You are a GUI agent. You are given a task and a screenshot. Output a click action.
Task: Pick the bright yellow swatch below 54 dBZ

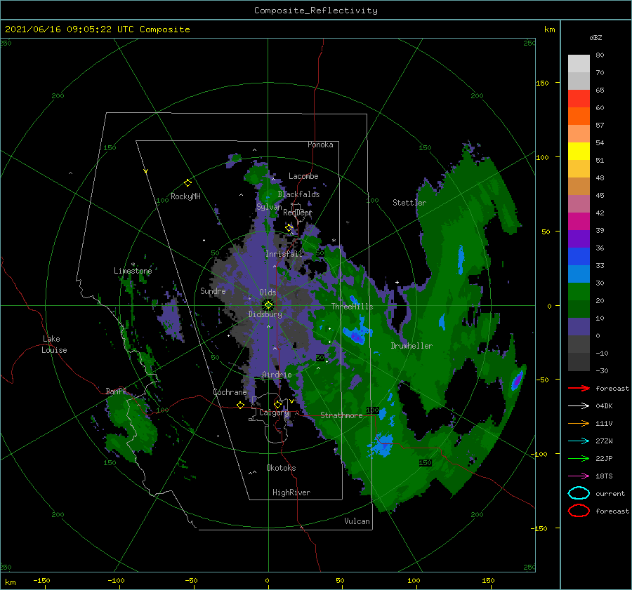pyautogui.click(x=579, y=152)
